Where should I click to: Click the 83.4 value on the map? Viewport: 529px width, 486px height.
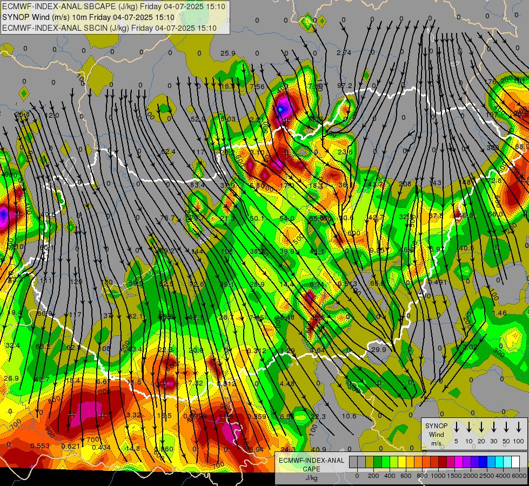[197, 185]
